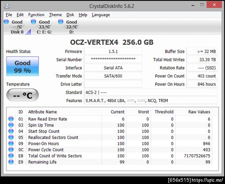Open the Function menu

coord(36,15)
